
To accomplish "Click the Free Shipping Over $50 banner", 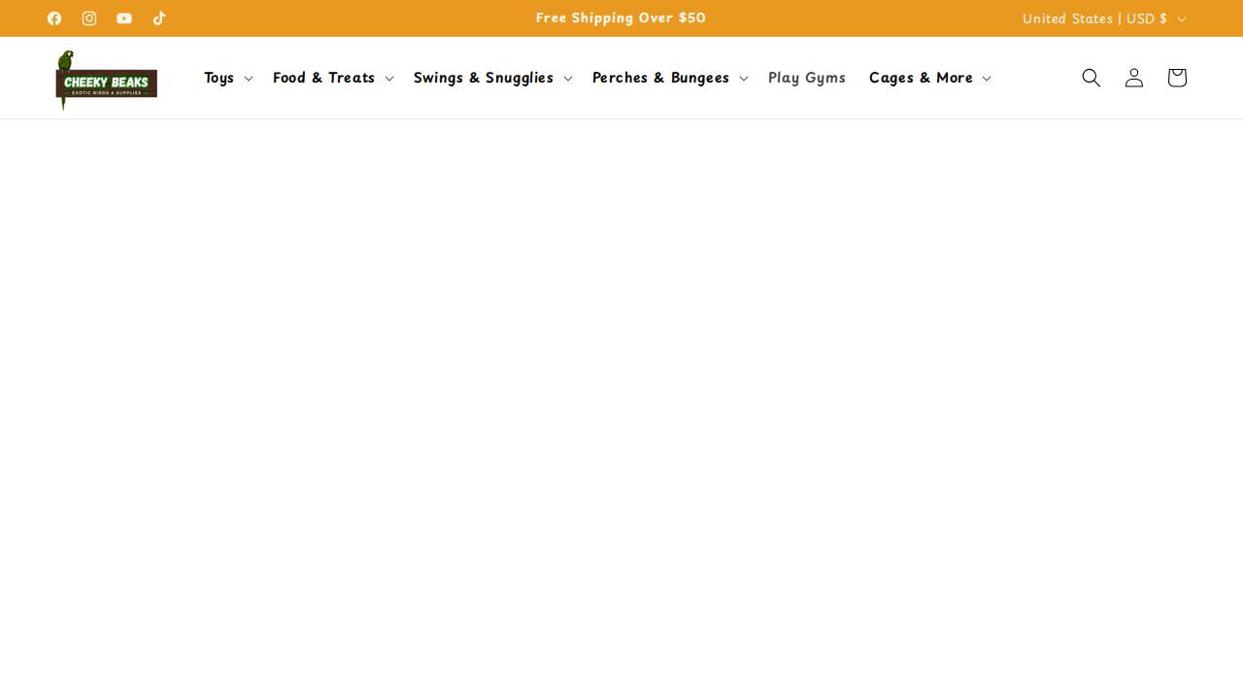I will coord(621,17).
